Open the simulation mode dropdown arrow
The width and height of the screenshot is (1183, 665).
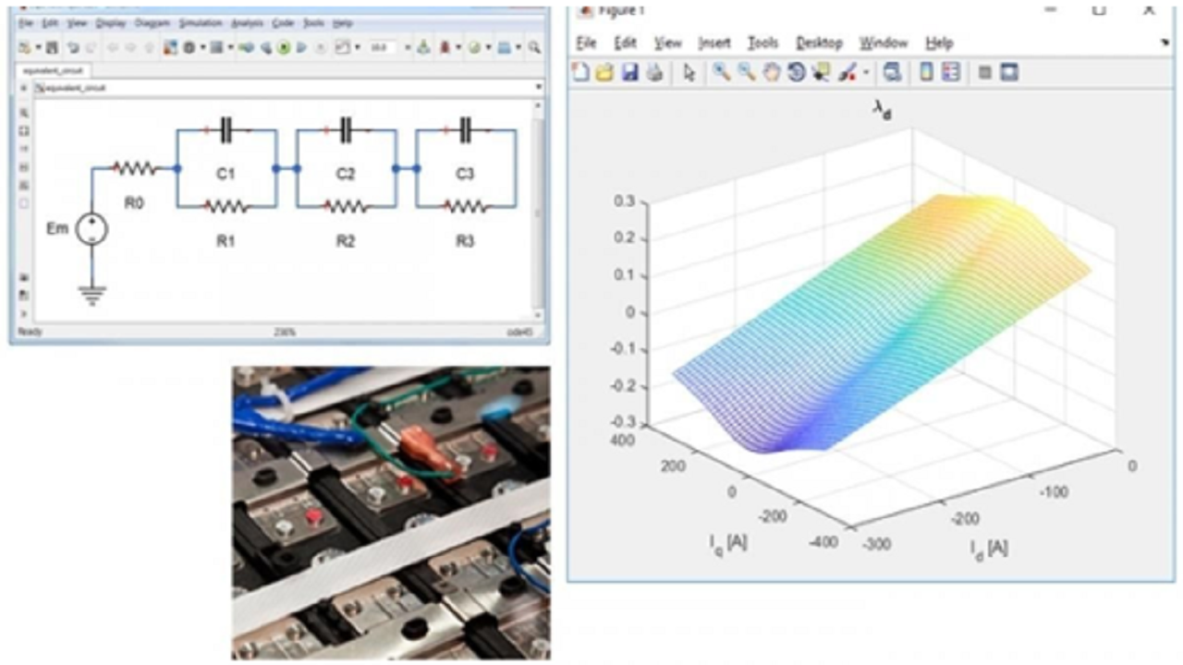[x=409, y=47]
